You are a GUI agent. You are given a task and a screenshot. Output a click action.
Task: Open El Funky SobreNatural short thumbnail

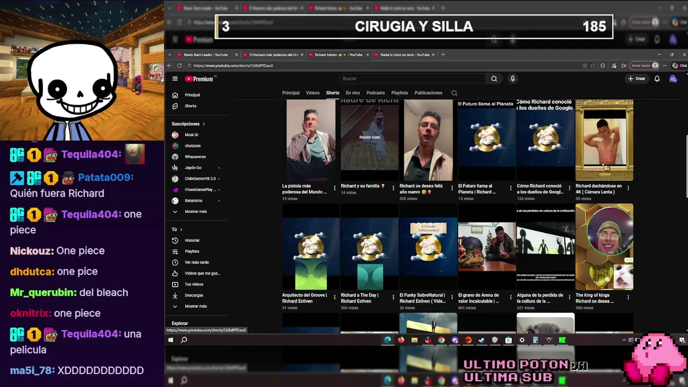click(x=428, y=247)
